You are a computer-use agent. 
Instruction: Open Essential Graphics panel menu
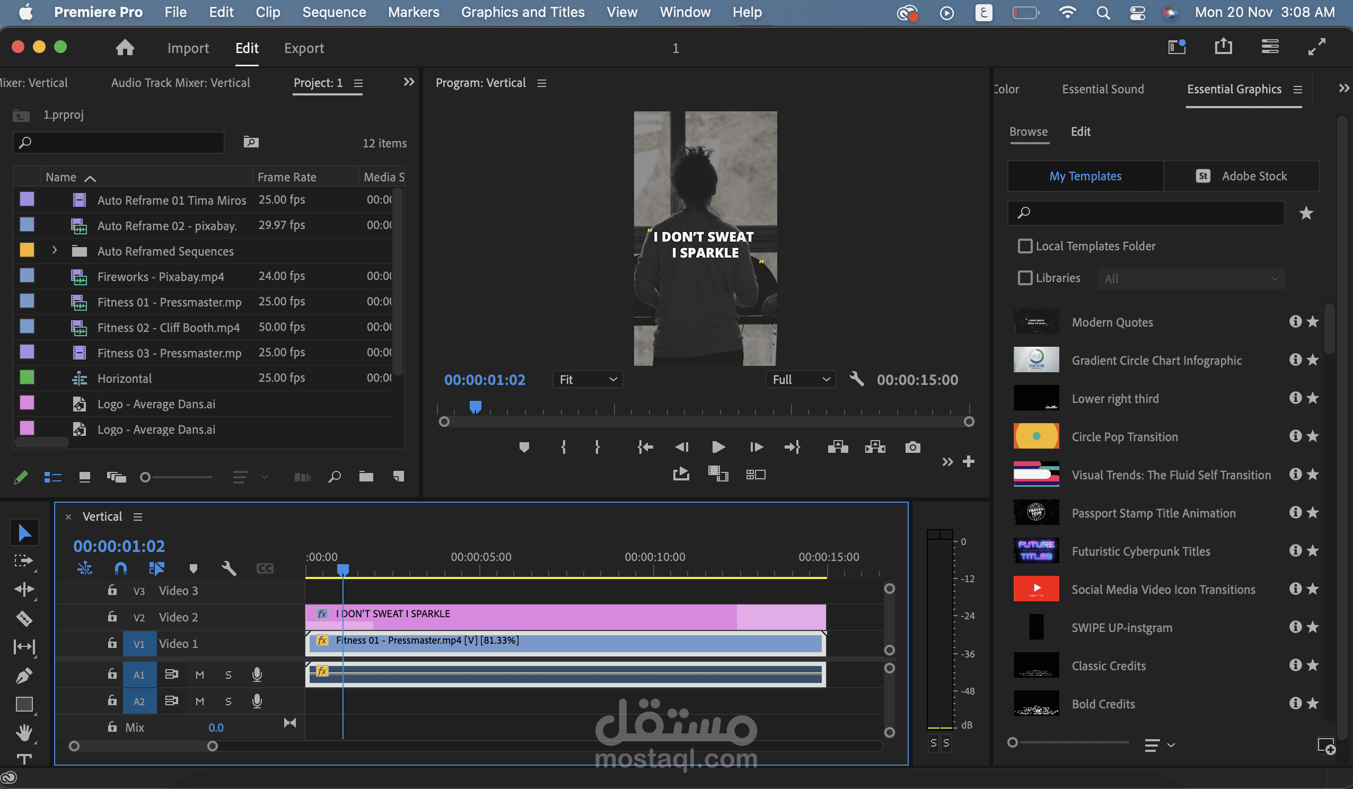[1298, 89]
